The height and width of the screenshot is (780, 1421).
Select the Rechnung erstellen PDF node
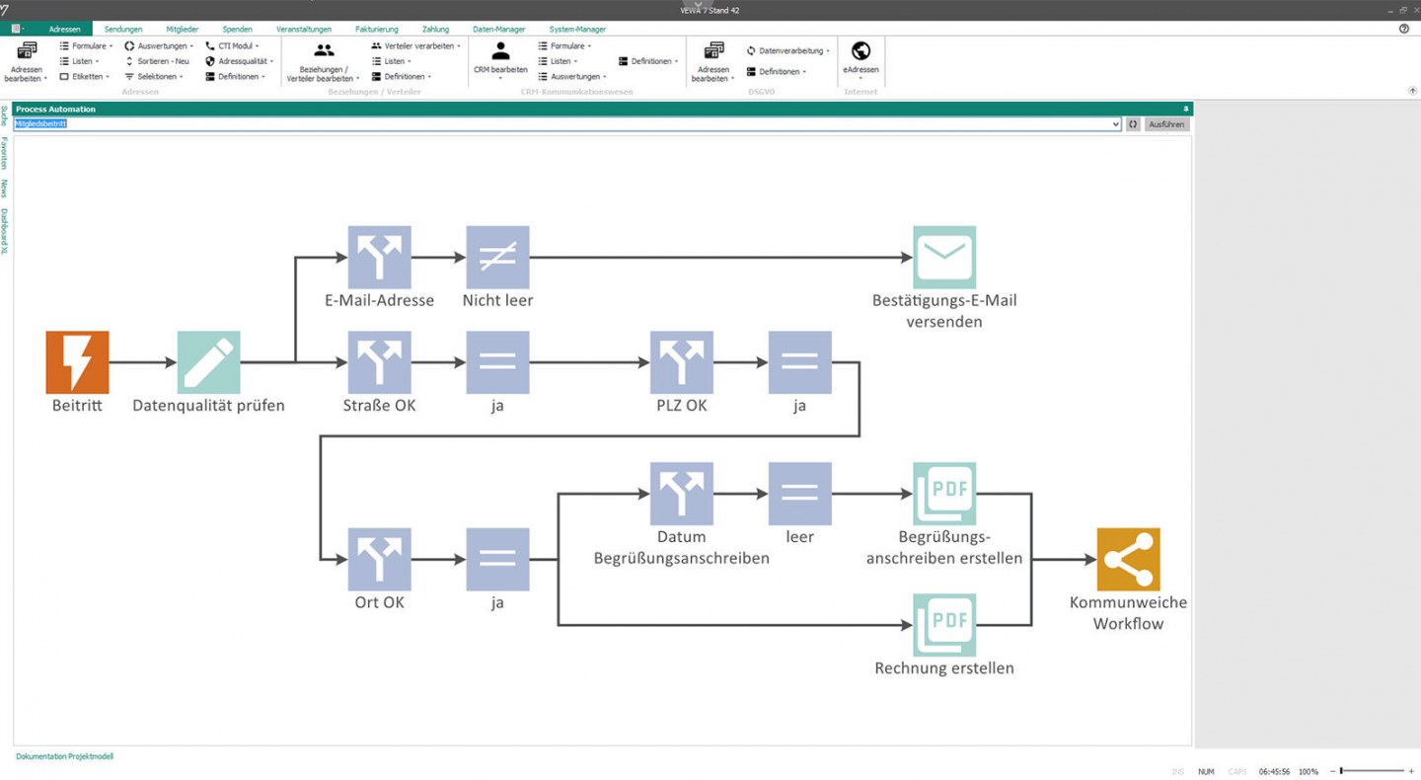[944, 625]
